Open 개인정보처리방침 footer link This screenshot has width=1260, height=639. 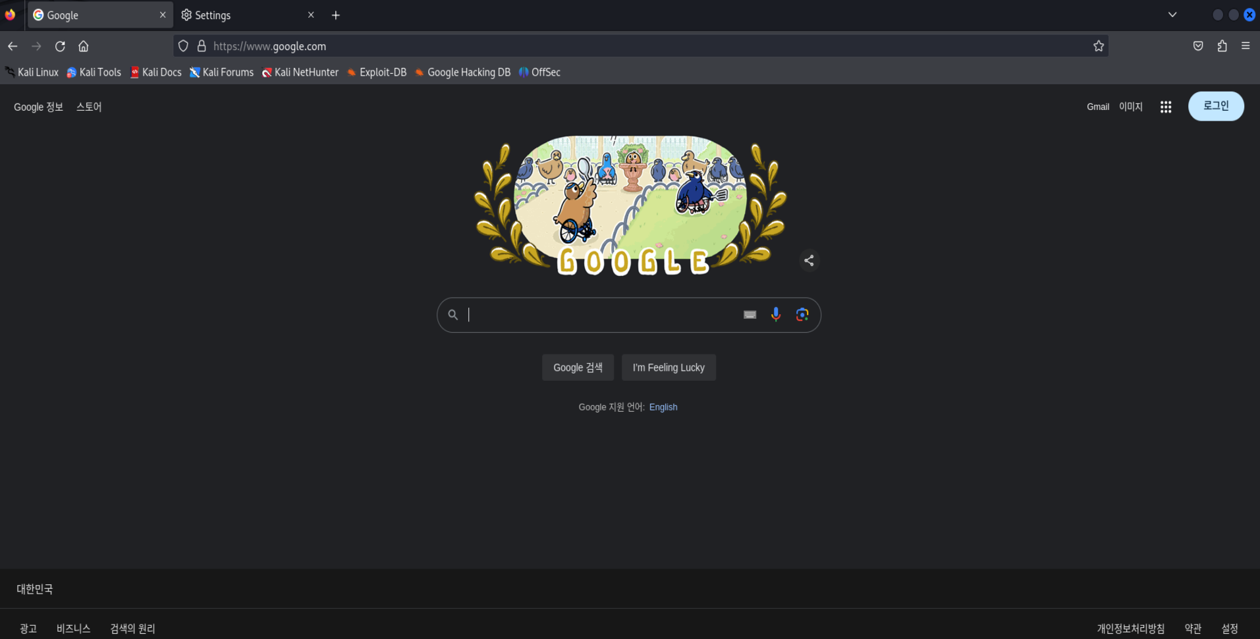[1131, 628]
